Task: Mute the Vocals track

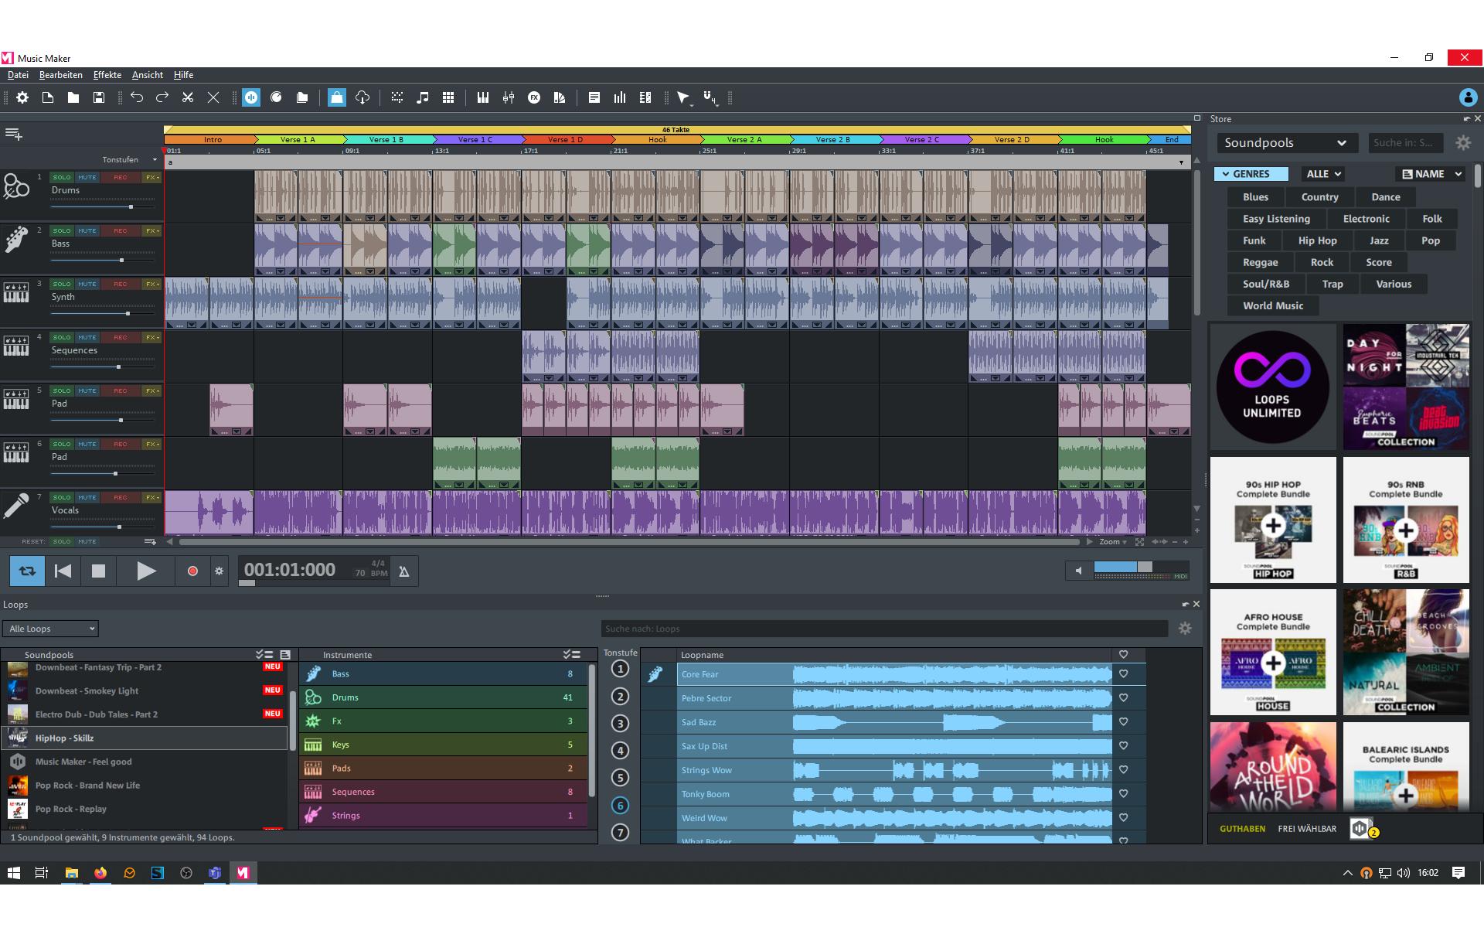Action: [x=87, y=497]
